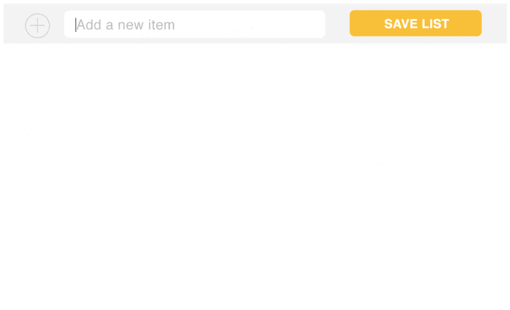The height and width of the screenshot is (310, 510).
Task: Add item using the plus button
Action: 38,25
